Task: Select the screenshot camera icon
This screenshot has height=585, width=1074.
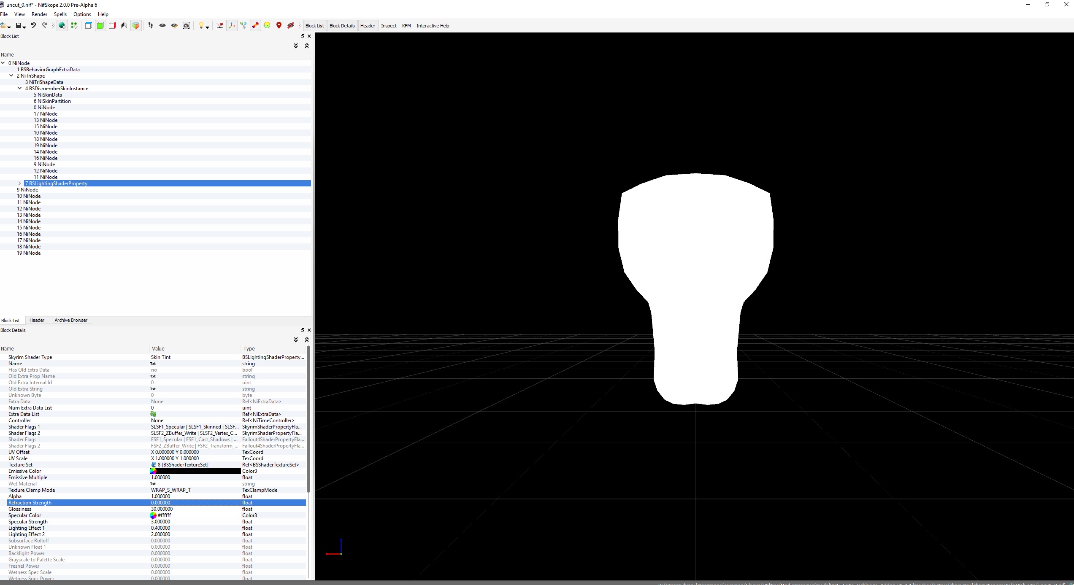Action: point(186,26)
